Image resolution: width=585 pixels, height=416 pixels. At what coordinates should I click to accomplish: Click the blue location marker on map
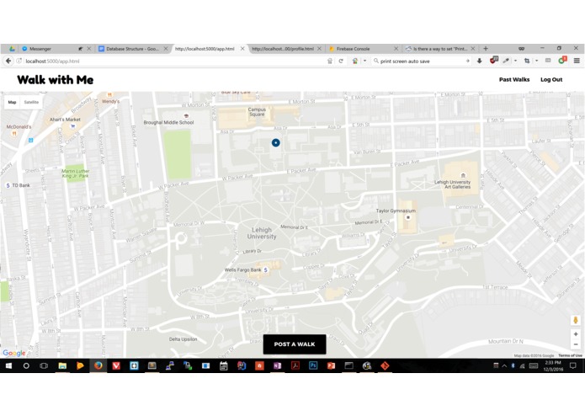click(x=276, y=142)
